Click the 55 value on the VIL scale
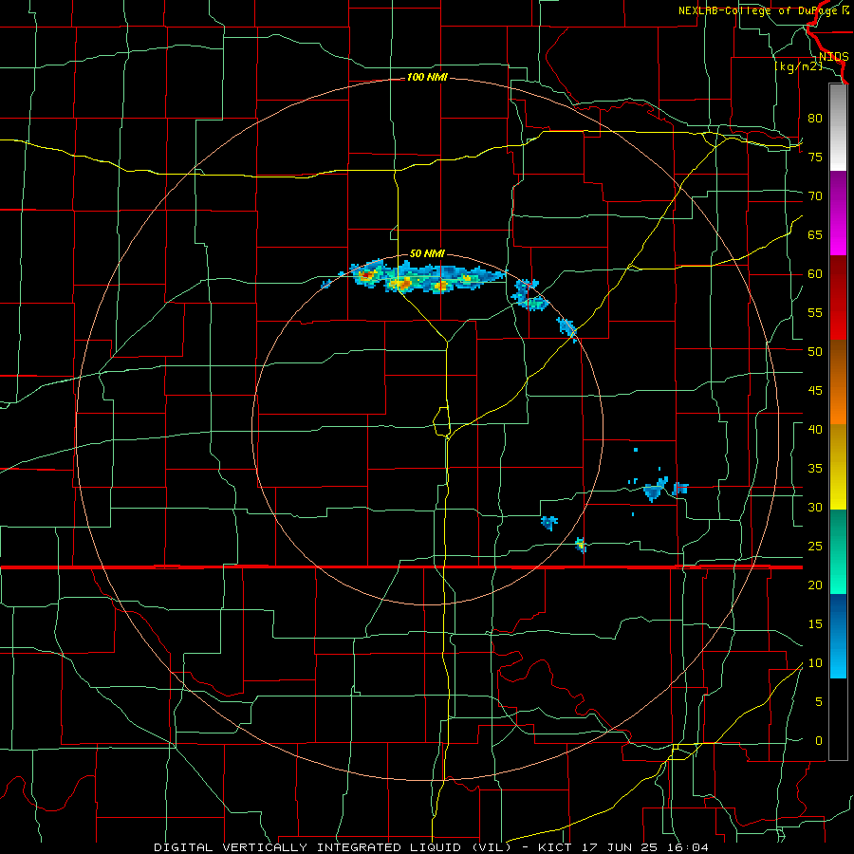854x854 pixels. click(x=815, y=312)
